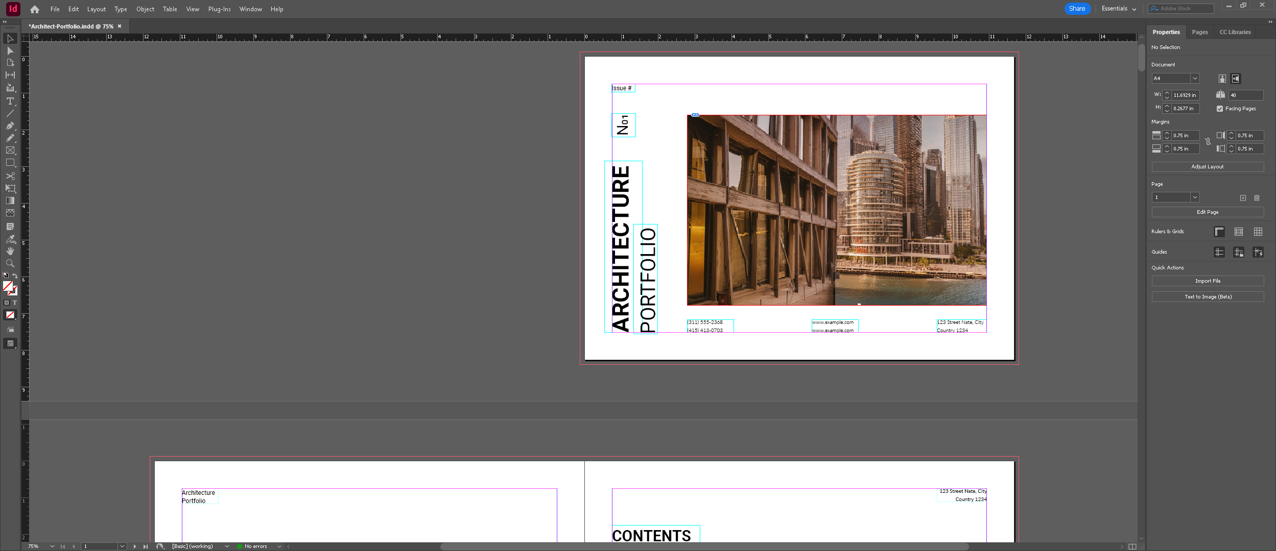Toggle the Facing Pages checkbox
The image size is (1276, 551).
click(x=1220, y=109)
